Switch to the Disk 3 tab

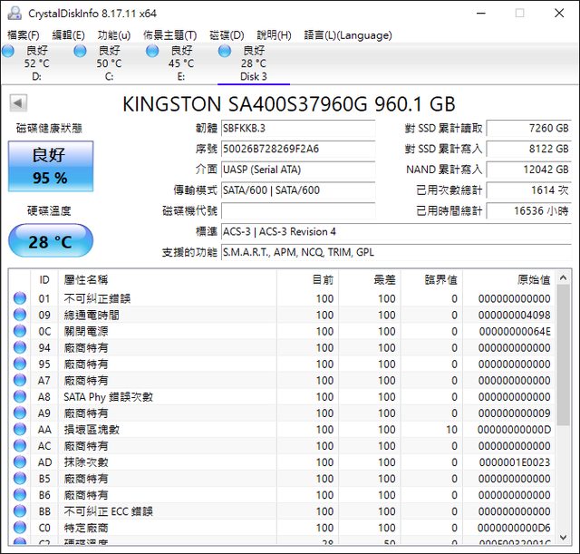pos(253,76)
